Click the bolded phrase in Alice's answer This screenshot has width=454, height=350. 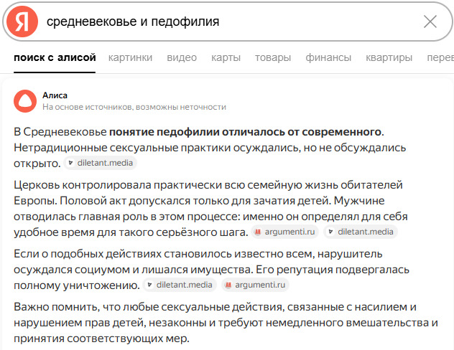tap(245, 132)
